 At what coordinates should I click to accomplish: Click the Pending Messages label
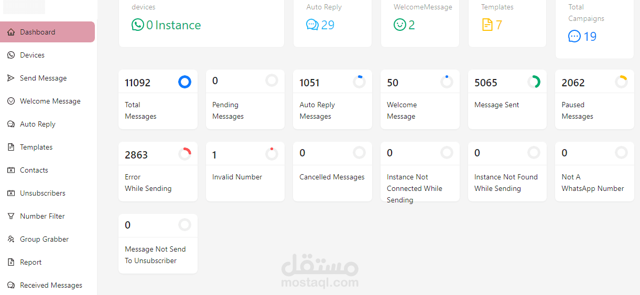coord(228,110)
